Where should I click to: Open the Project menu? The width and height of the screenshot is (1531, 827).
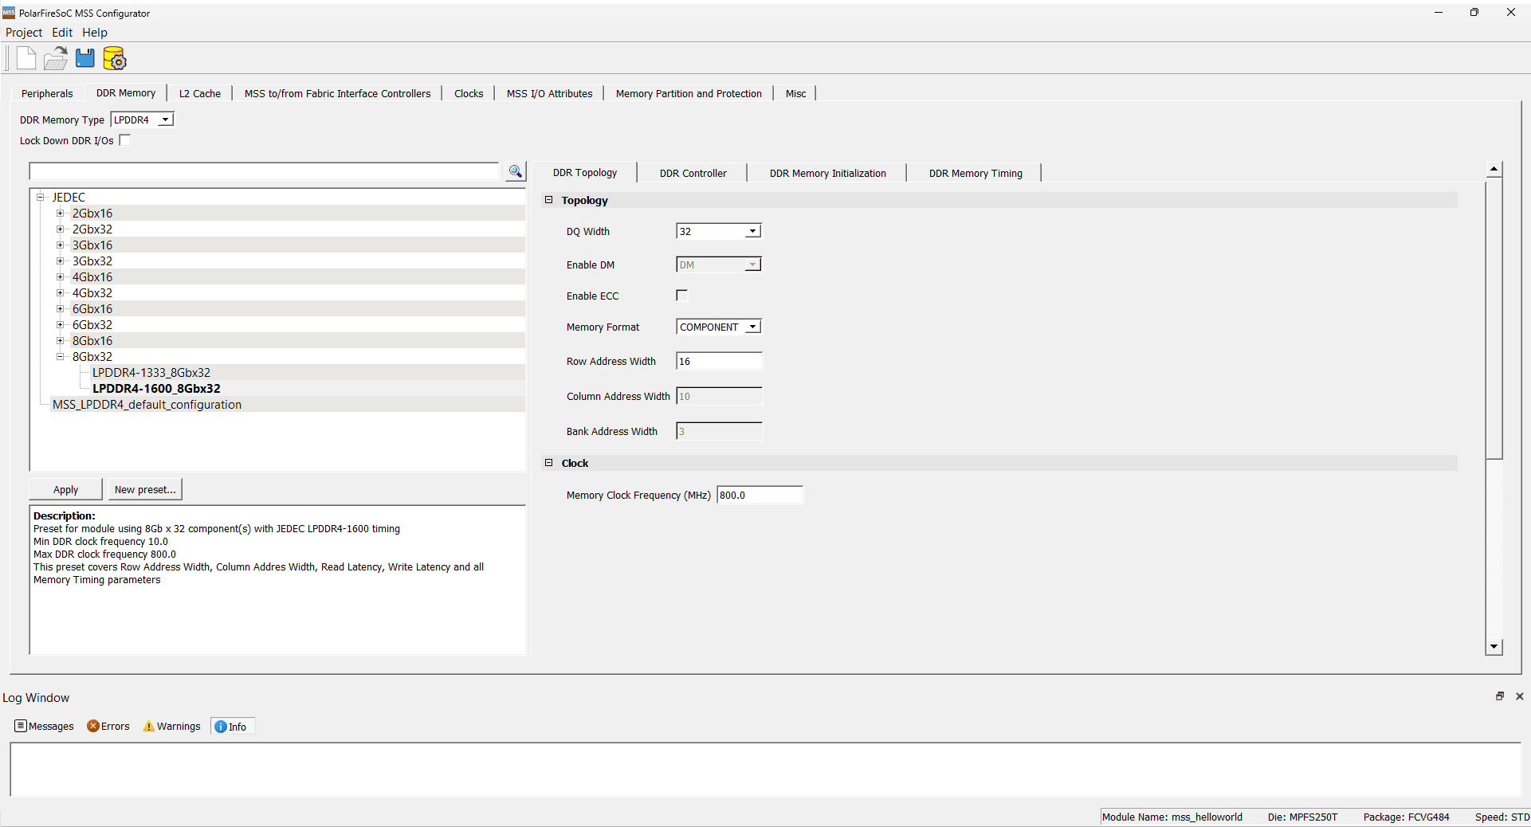coord(24,33)
